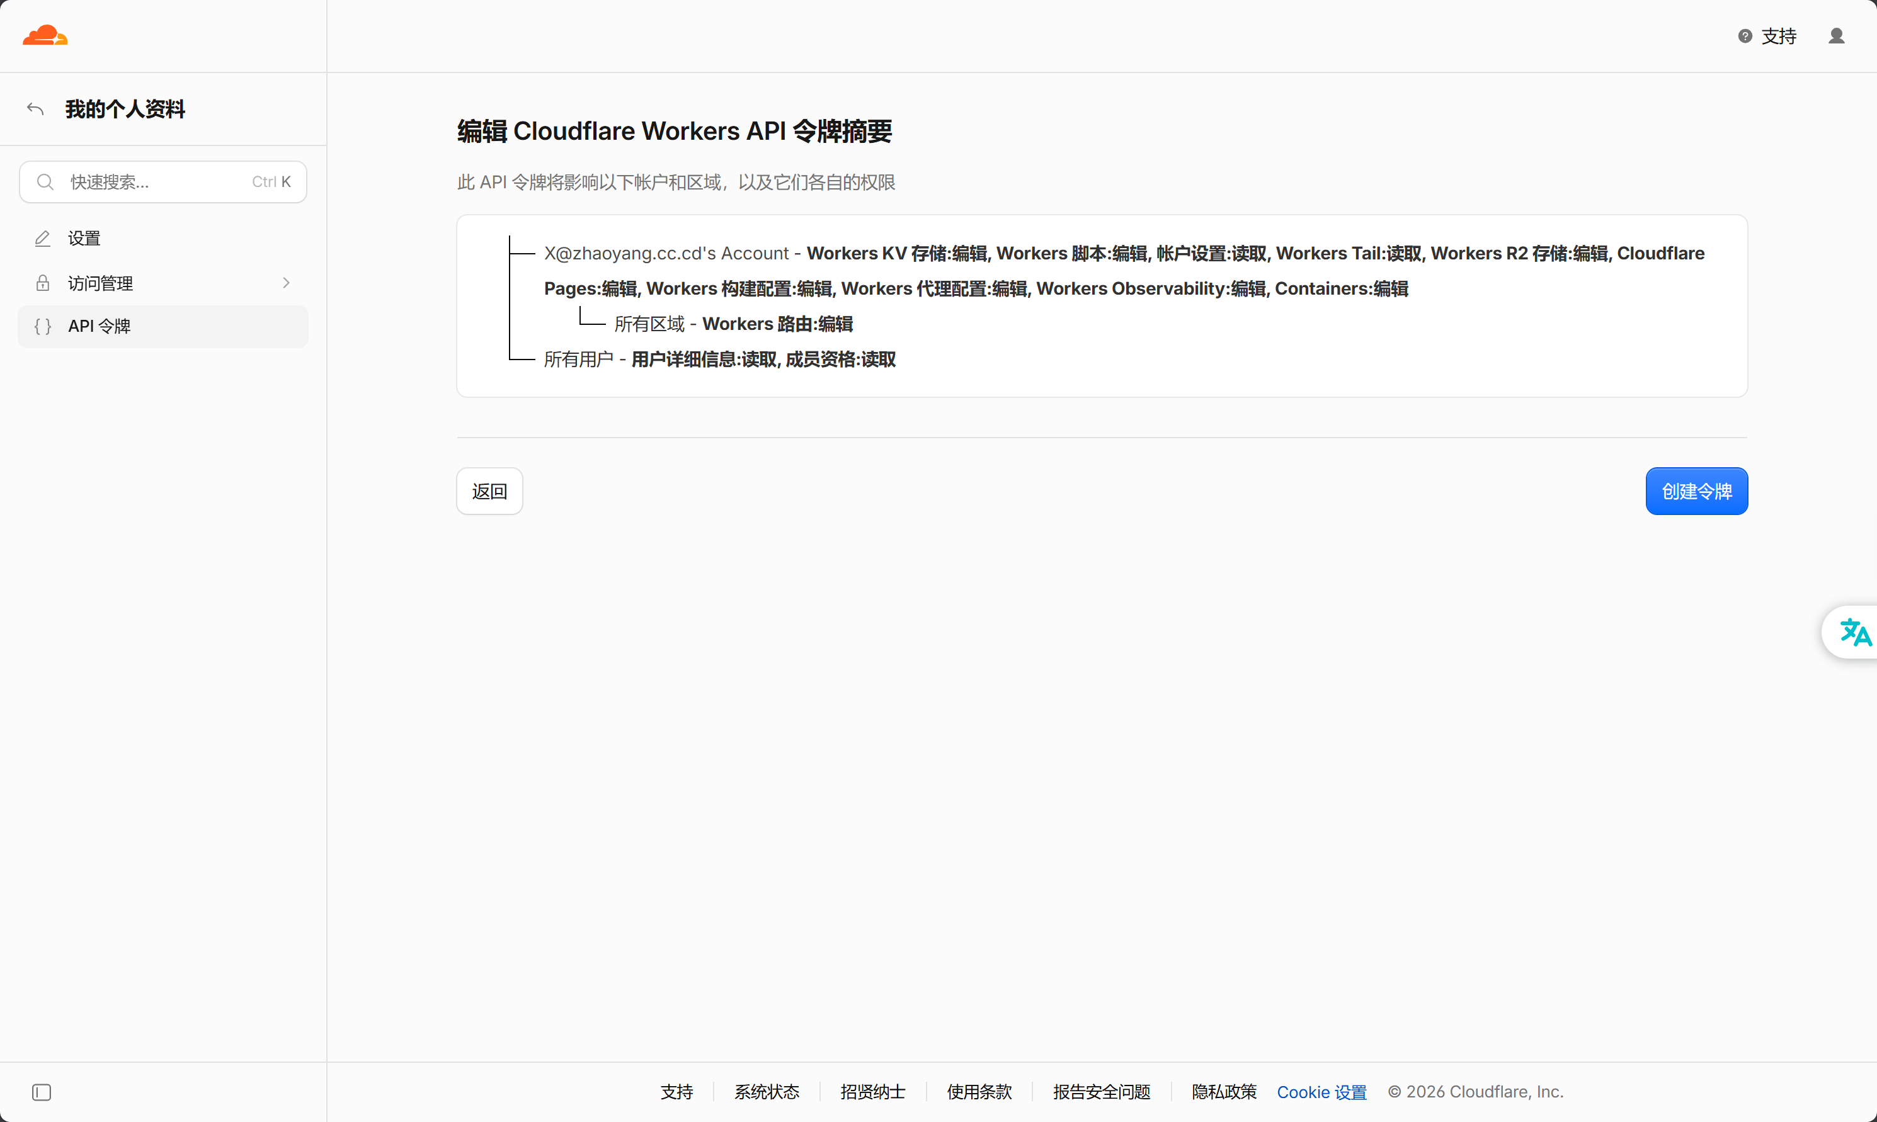Focus the 快速搜索 input field
This screenshot has width=1877, height=1122.
click(x=163, y=181)
